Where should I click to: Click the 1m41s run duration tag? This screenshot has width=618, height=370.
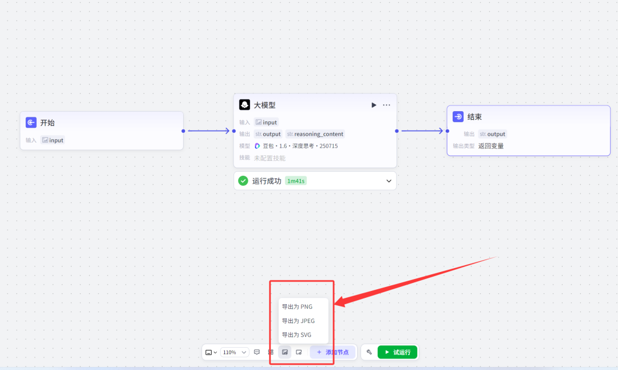pos(296,181)
